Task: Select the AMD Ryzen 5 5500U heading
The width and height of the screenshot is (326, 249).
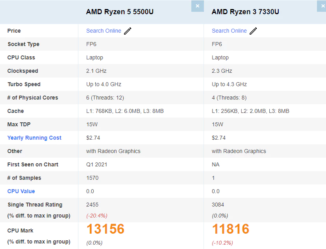Action: coord(120,12)
